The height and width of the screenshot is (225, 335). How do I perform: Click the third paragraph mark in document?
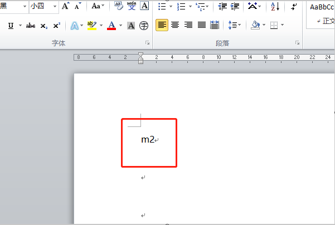[x=143, y=215]
